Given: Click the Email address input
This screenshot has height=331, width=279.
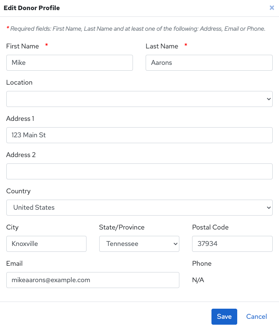Looking at the screenshot, I should [x=93, y=280].
